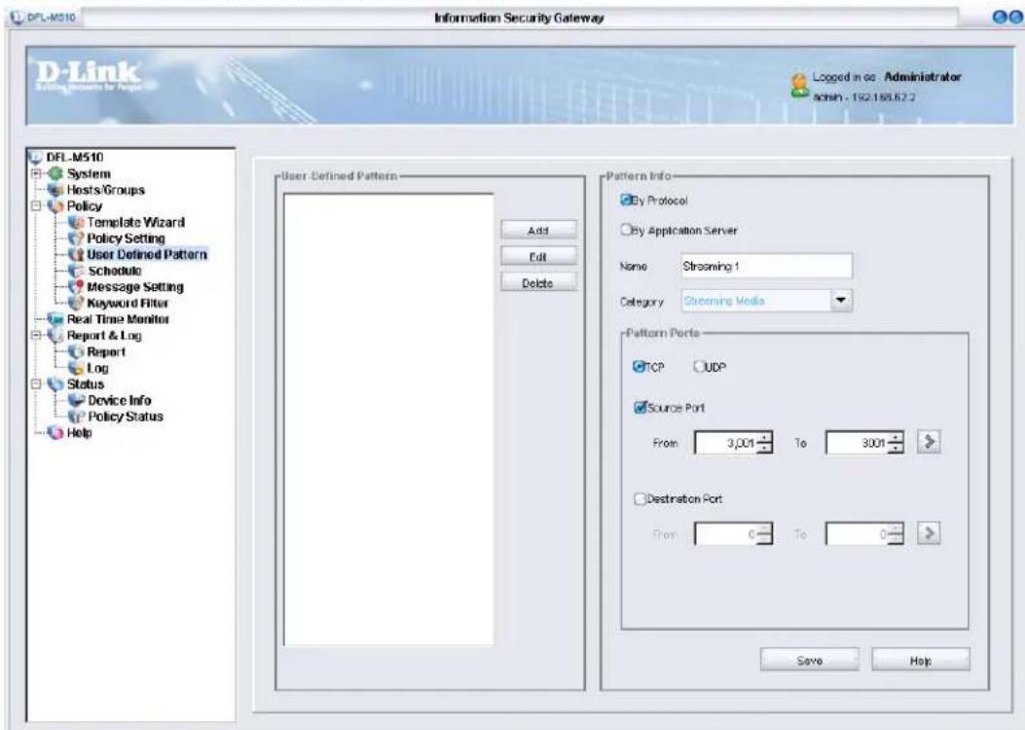Click the Edit button
1025x730 pixels.
538,256
